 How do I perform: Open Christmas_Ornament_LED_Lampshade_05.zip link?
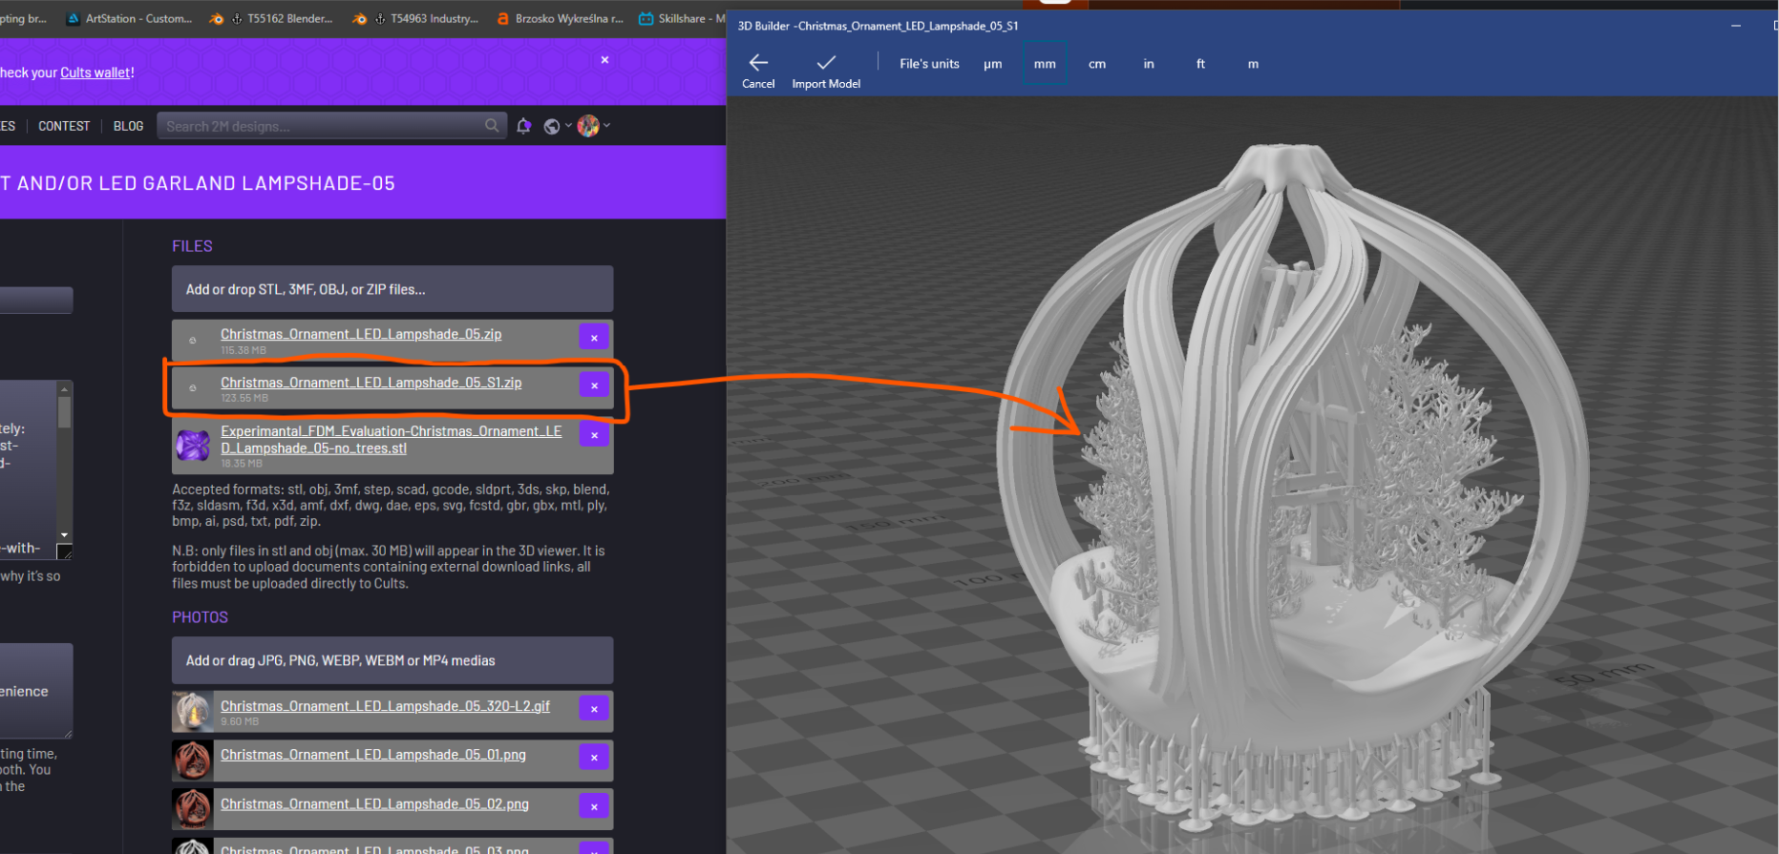point(361,334)
